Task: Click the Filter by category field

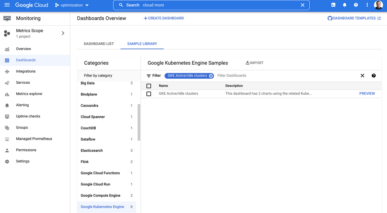Action: pyautogui.click(x=109, y=76)
